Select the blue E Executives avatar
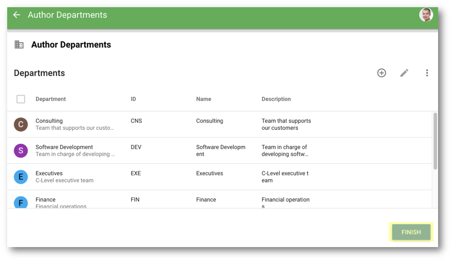 pos(21,177)
